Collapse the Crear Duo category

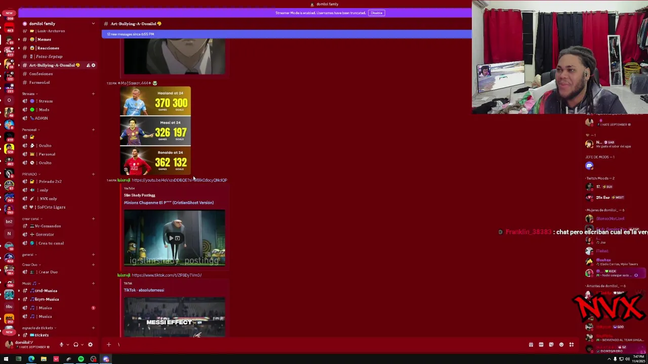point(31,264)
